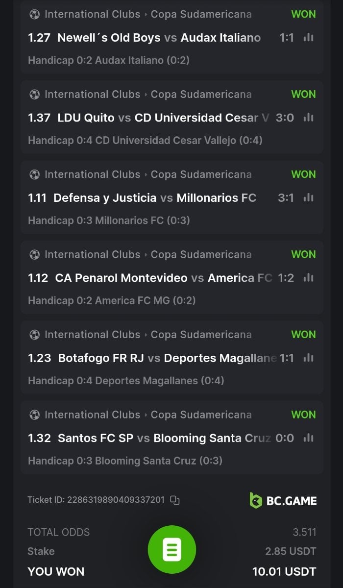This screenshot has width=343, height=588.
Task: Select International Clubs in LDU Quito breadcrumb
Action: pos(92,94)
